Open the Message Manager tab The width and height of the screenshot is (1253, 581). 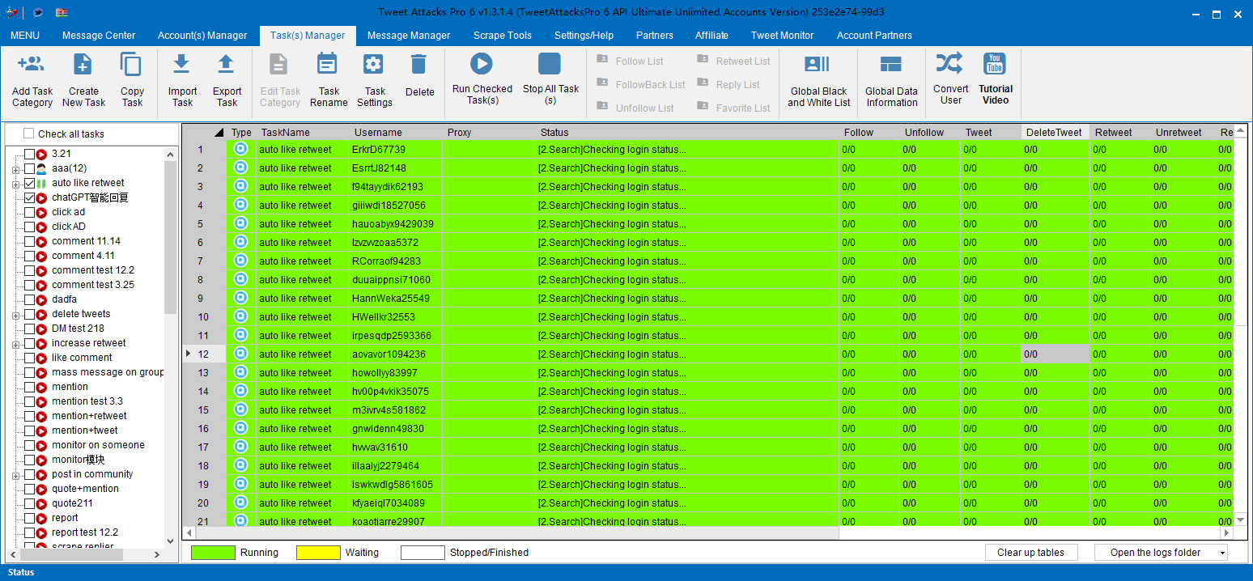pos(409,36)
